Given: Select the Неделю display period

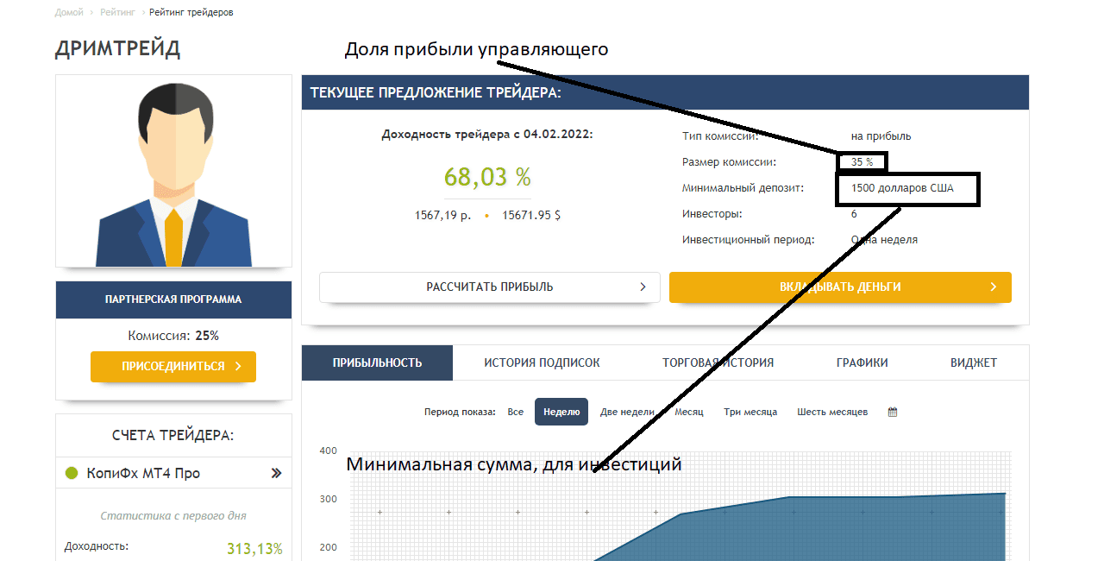Looking at the screenshot, I should tap(561, 413).
